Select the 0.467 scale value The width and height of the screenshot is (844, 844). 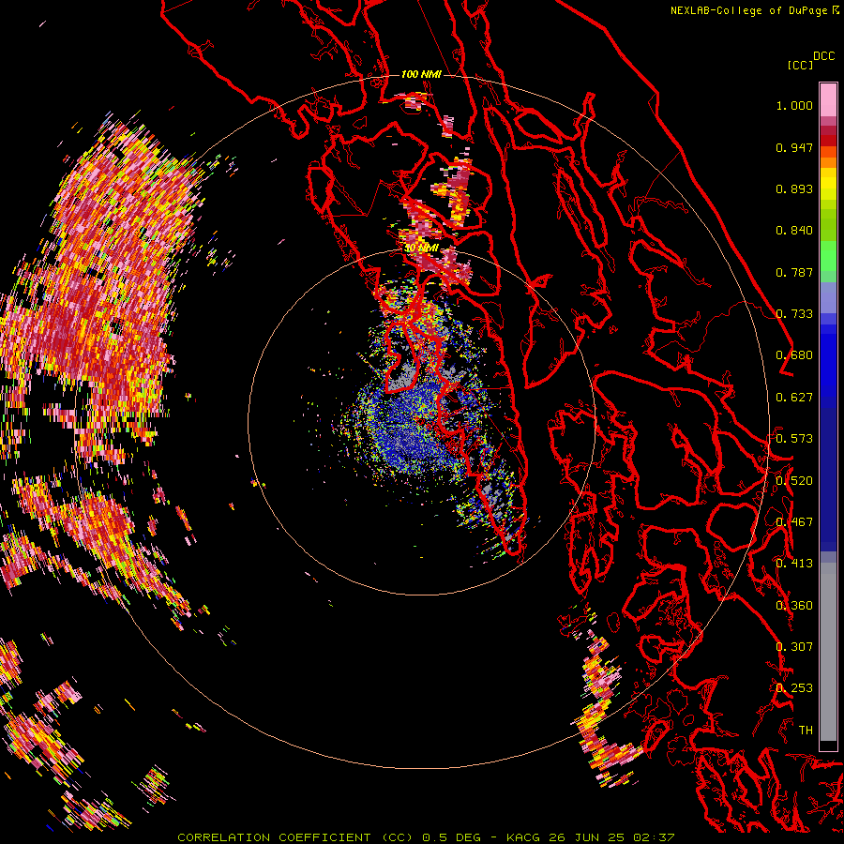[794, 522]
